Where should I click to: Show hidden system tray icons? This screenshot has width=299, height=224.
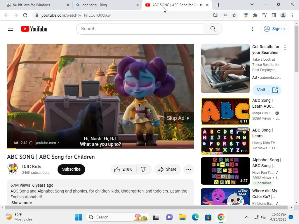tap(246, 217)
